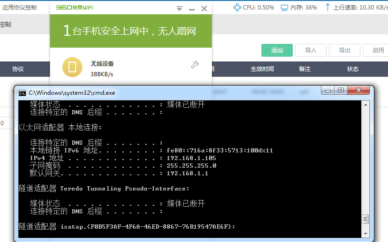The width and height of the screenshot is (388, 242).
Task: Click the cmd scrollbar thumb
Action: point(366,219)
